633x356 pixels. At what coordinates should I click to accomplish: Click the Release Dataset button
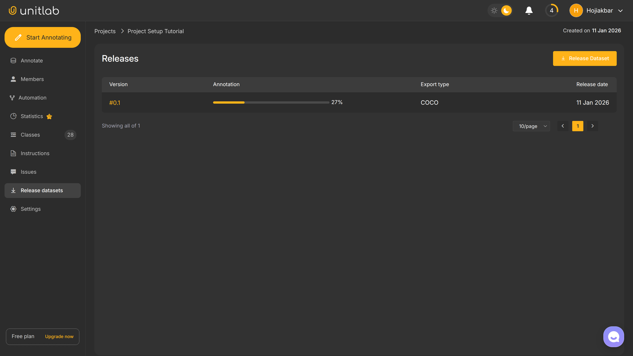[585, 59]
